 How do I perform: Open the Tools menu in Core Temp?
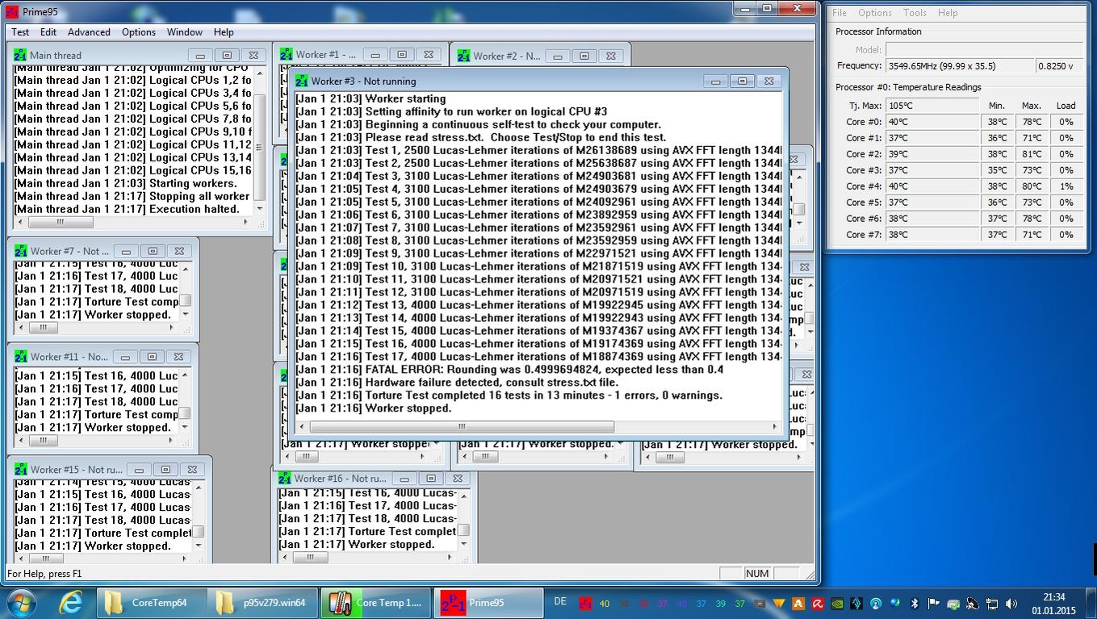coord(915,13)
